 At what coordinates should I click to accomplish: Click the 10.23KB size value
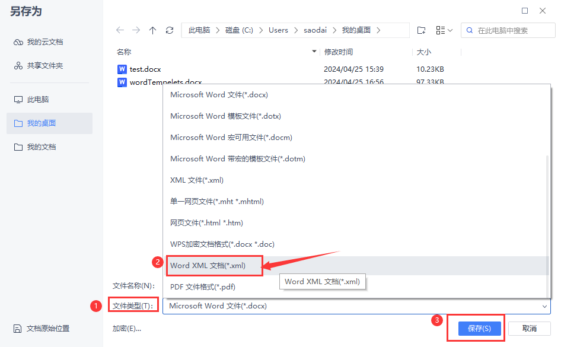click(430, 69)
